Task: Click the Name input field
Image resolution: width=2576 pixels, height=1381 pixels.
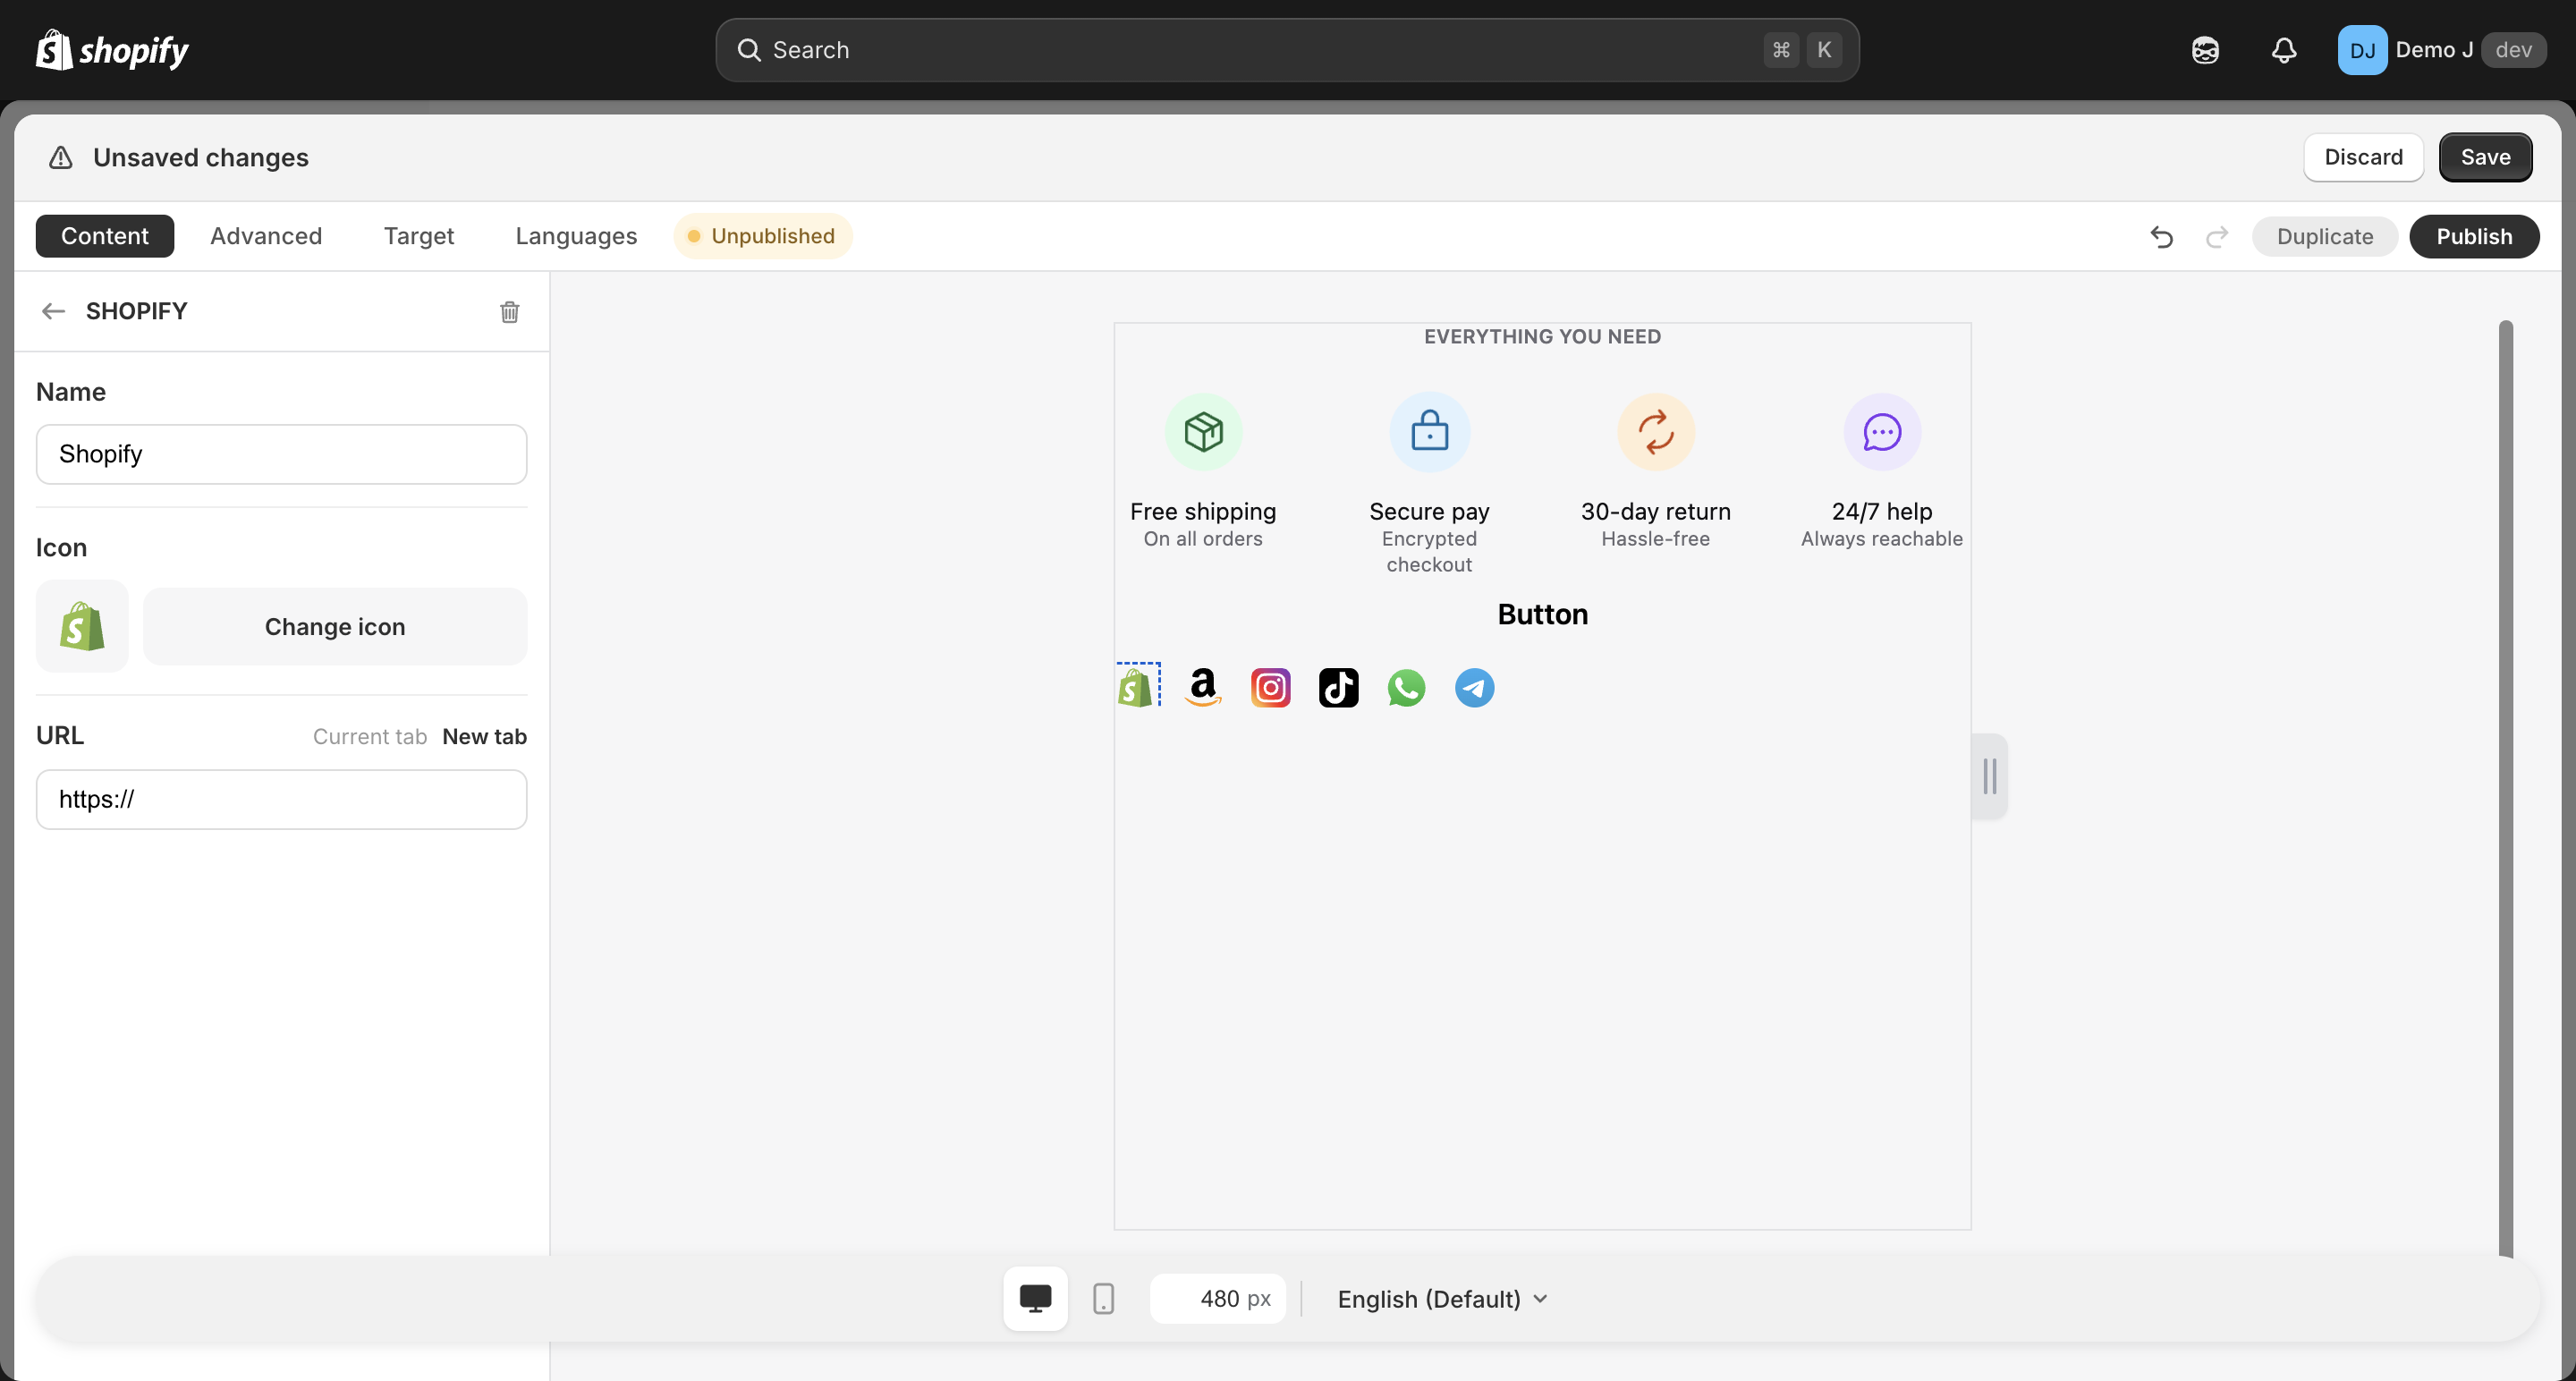Action: point(282,454)
